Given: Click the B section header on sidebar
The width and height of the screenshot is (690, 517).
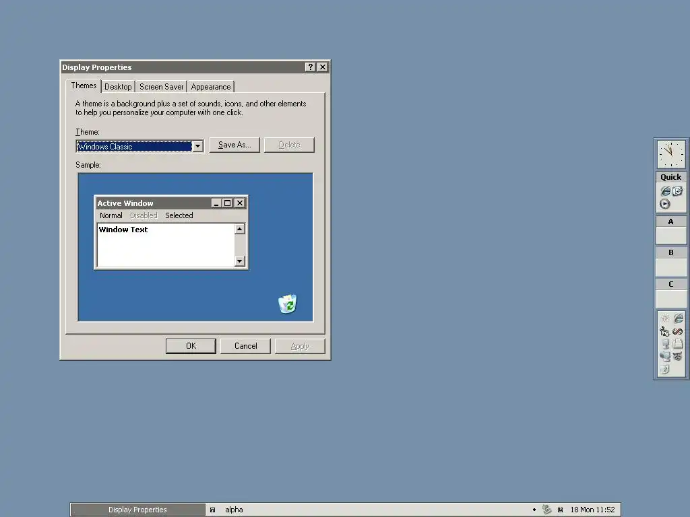Looking at the screenshot, I should point(670,253).
